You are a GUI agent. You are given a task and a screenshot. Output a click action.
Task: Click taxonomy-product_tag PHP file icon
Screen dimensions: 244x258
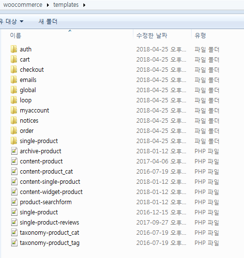tap(14, 242)
